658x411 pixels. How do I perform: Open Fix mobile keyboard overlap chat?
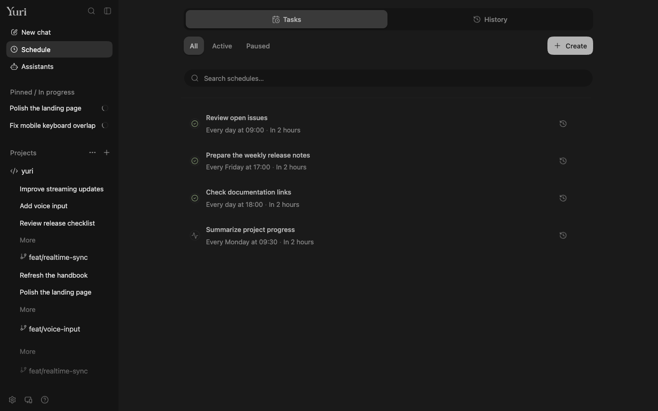(59, 126)
